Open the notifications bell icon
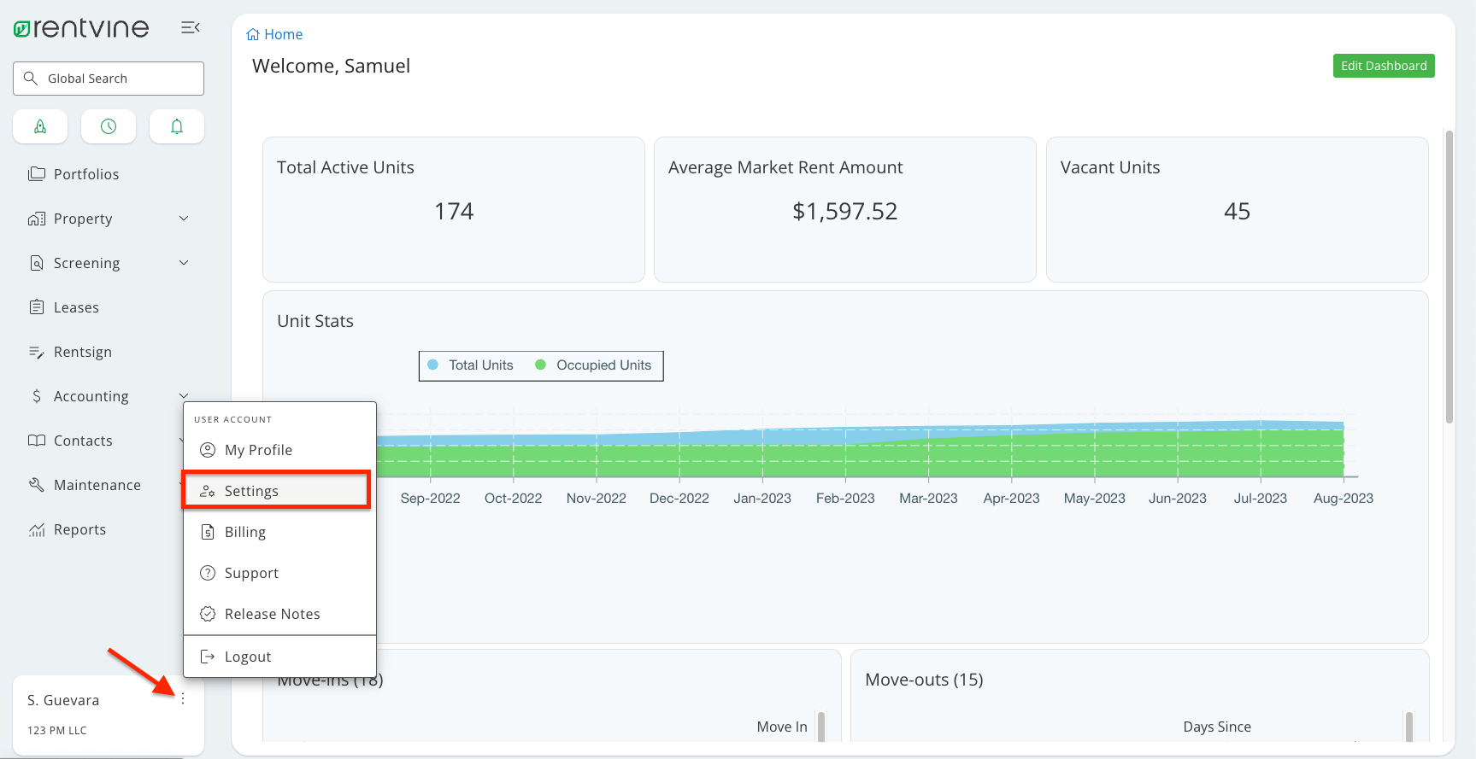The height and width of the screenshot is (759, 1476). pos(177,126)
